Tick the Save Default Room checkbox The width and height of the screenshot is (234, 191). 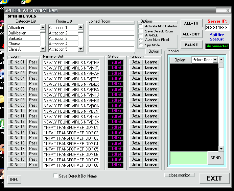pyautogui.click(x=141, y=31)
